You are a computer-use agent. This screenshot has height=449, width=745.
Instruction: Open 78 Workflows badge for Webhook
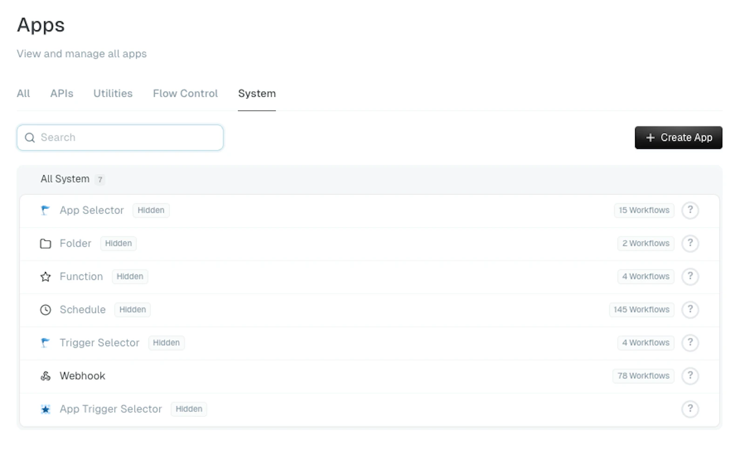[643, 376]
